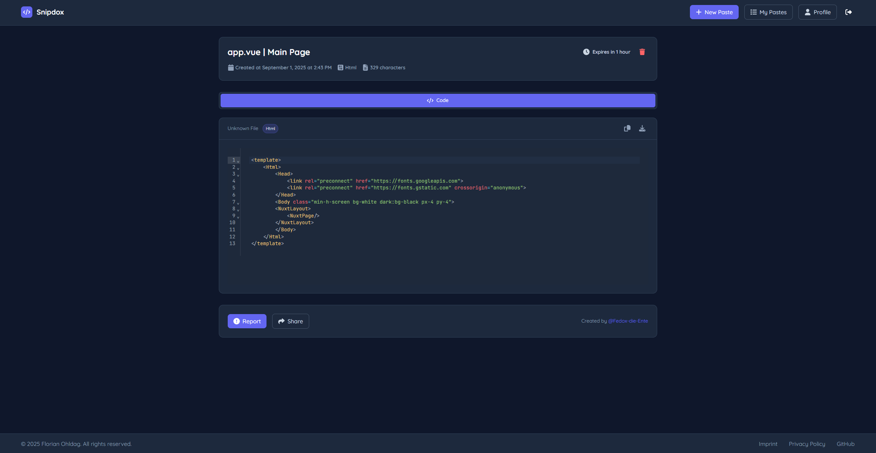Report this paste
This screenshot has height=453, width=876.
tap(247, 321)
